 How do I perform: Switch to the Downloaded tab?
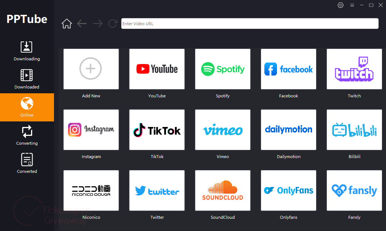point(27,79)
